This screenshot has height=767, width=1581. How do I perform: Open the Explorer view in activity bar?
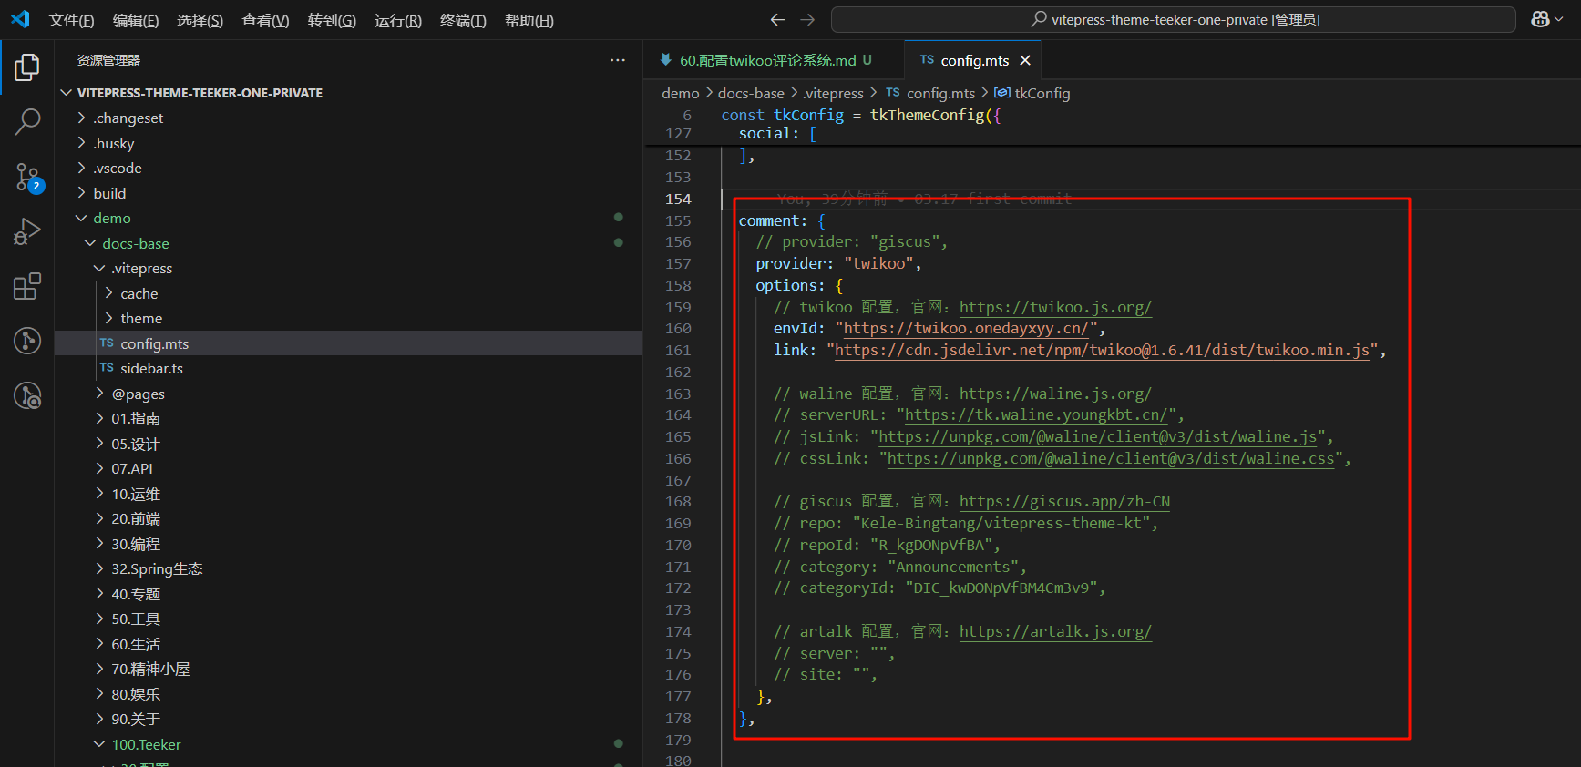[x=27, y=67]
